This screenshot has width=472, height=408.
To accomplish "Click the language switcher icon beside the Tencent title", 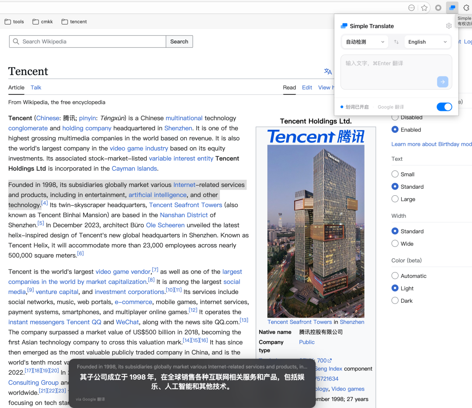I will pos(328,71).
